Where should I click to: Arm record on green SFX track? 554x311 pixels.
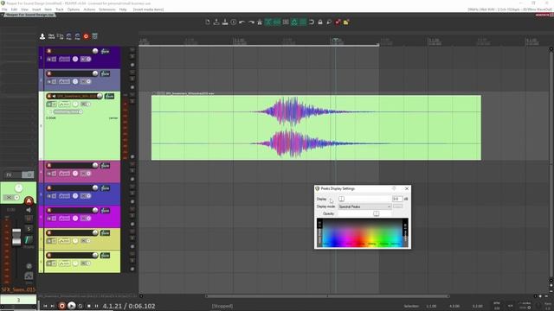tap(49, 96)
